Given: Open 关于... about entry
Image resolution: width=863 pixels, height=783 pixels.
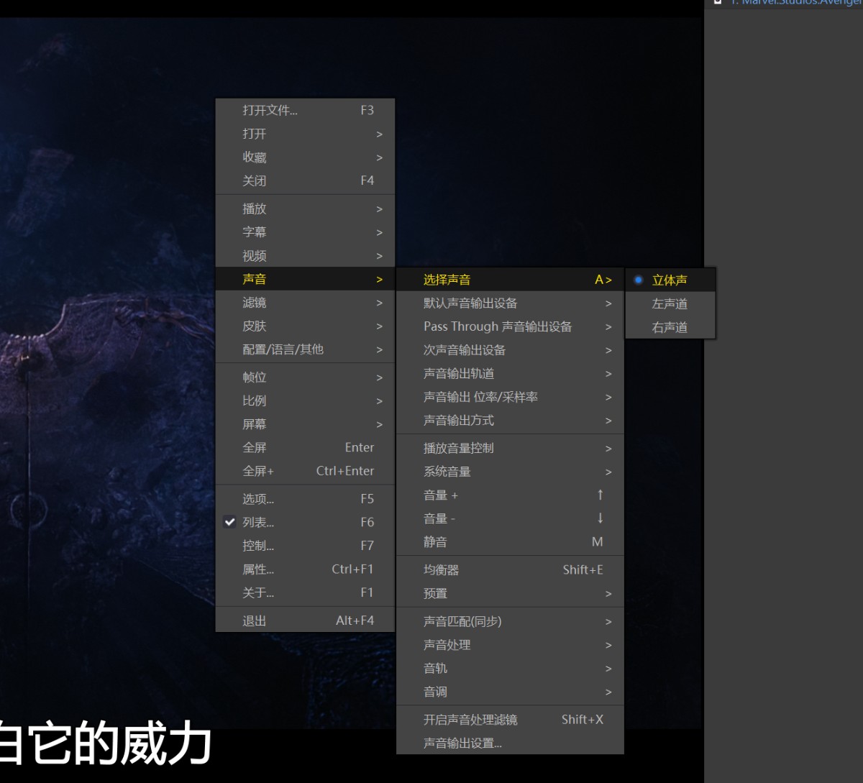Looking at the screenshot, I should [305, 592].
